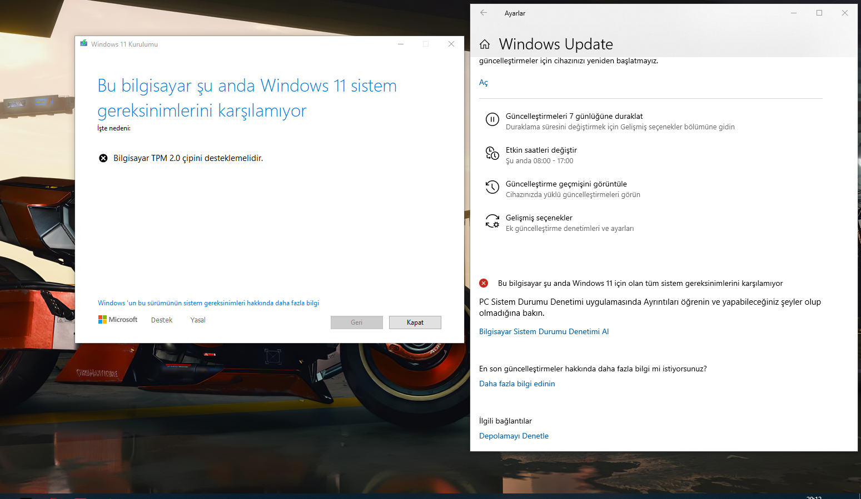Maximize the Ayarlar window

point(819,13)
